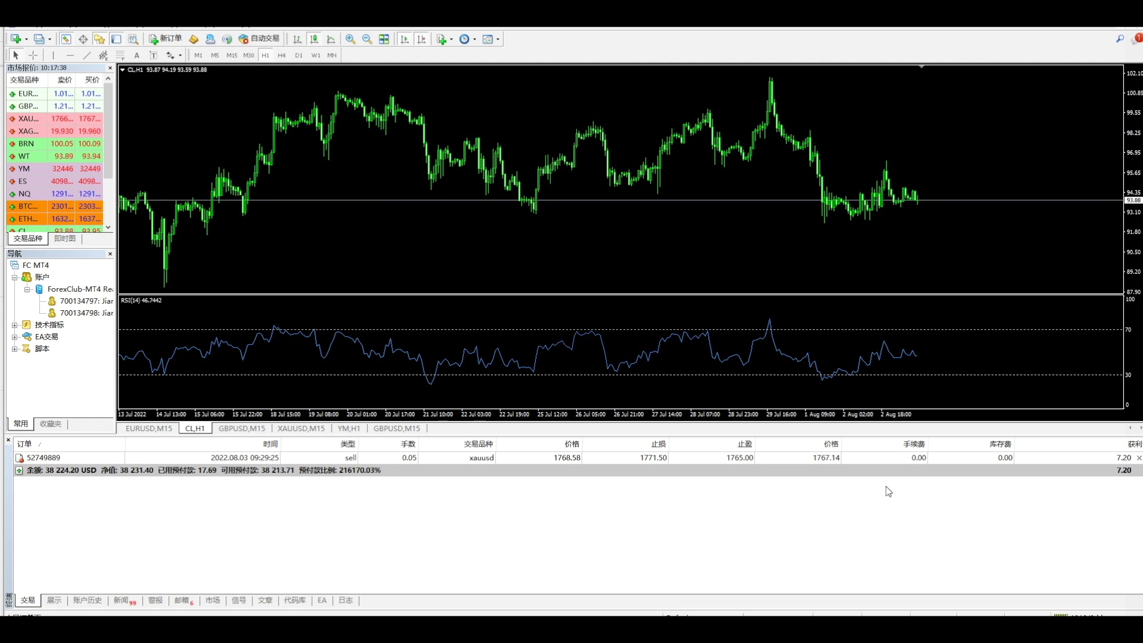Draw a trendline with the line tool
This screenshot has width=1143, height=643.
pos(87,55)
